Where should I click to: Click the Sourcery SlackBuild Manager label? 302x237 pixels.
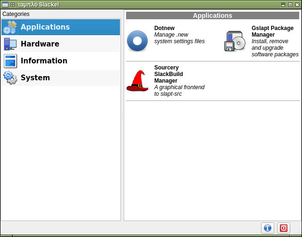pos(168,74)
